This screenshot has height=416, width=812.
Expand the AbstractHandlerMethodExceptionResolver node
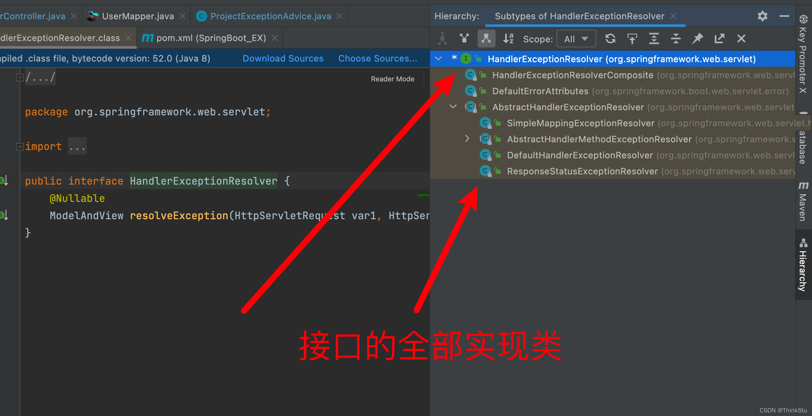coord(467,139)
